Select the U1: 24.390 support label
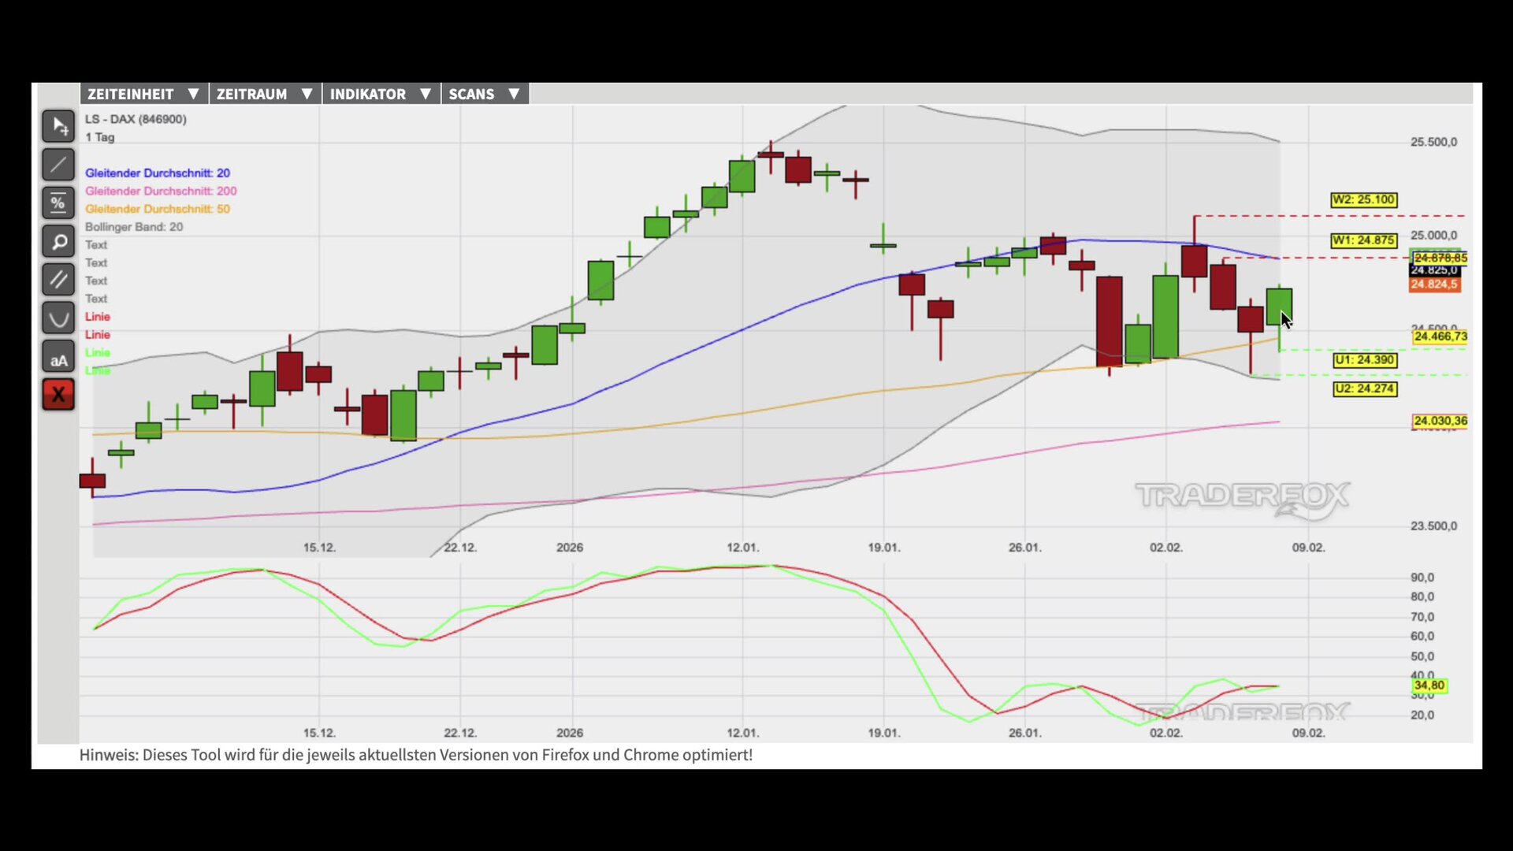Image resolution: width=1513 pixels, height=851 pixels. (x=1365, y=360)
